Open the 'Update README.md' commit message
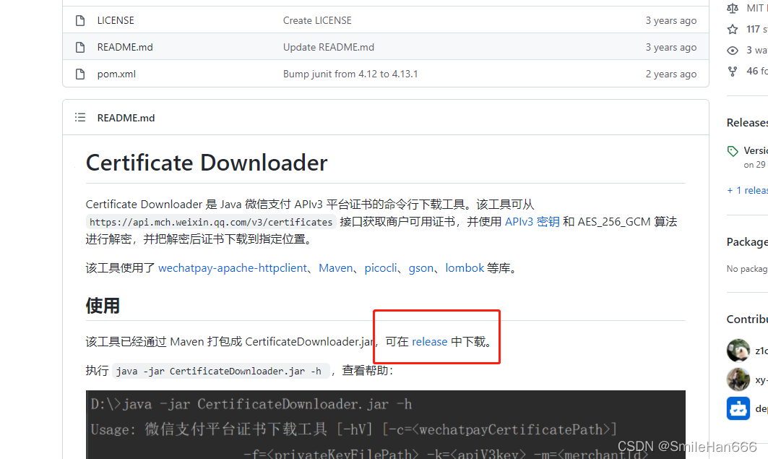The height and width of the screenshot is (459, 768). [329, 47]
